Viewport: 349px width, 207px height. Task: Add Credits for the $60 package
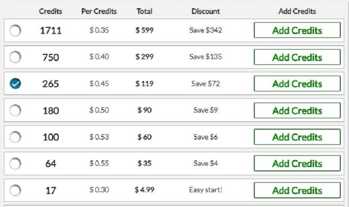pos(297,137)
